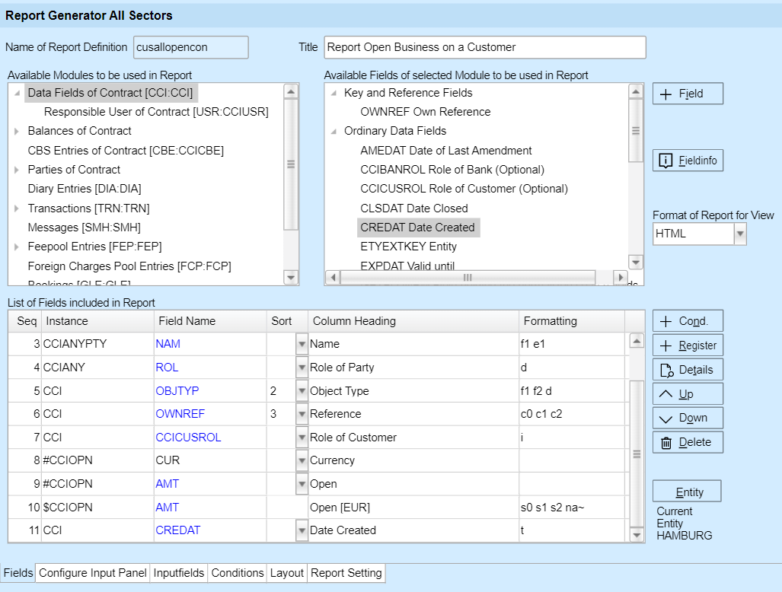Add a condition with Cond. button
Image resolution: width=782 pixels, height=592 pixels.
click(688, 321)
